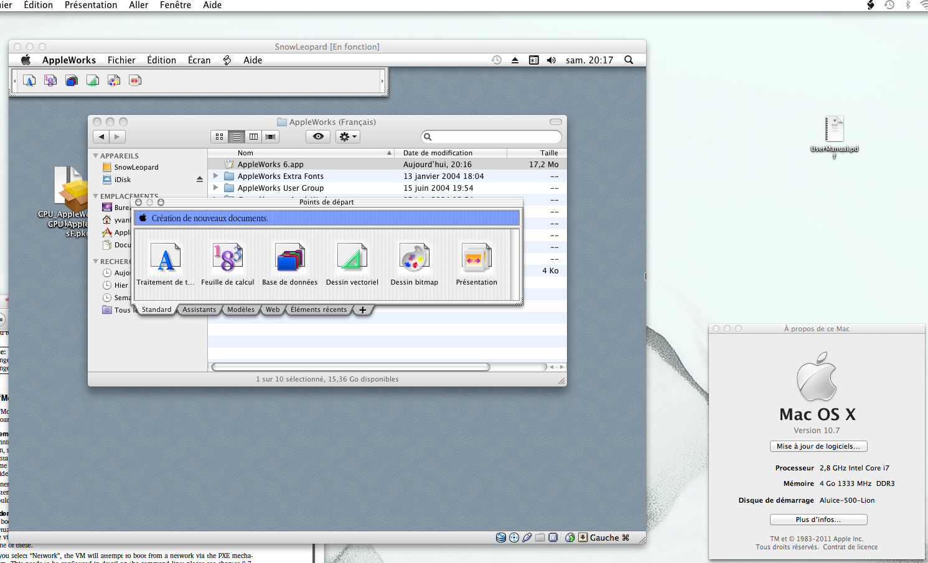Click the Time Machine icon in the guest menu bar
Image resolution: width=928 pixels, height=563 pixels.
click(497, 60)
